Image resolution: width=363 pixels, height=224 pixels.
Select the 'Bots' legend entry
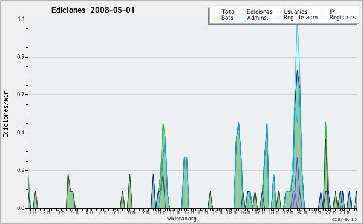click(227, 18)
